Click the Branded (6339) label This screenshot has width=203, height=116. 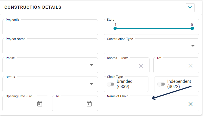(x=124, y=84)
